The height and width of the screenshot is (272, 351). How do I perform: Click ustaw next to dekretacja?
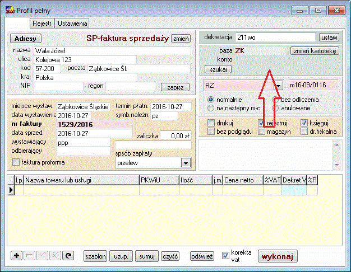(x=329, y=37)
